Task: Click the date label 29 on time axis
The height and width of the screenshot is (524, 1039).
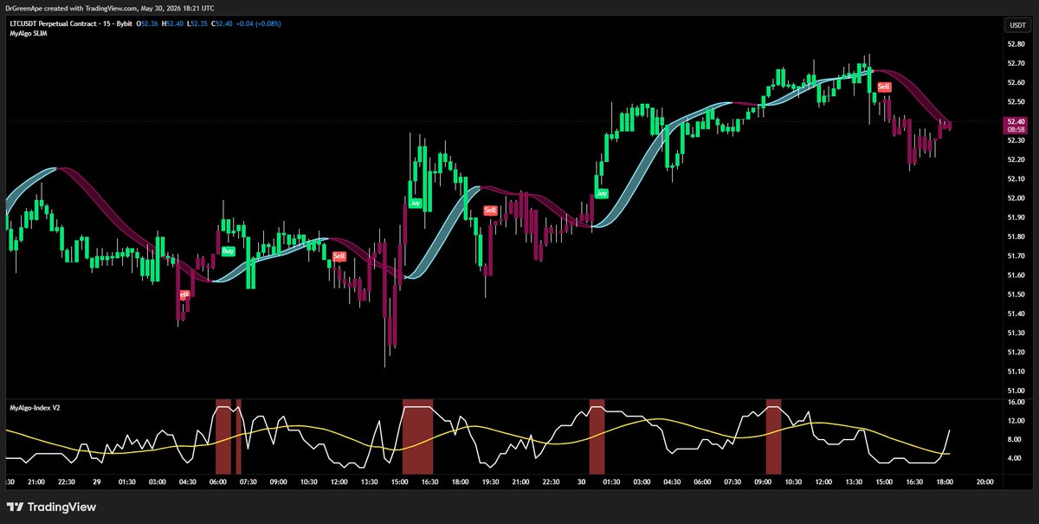Action: 98,481
